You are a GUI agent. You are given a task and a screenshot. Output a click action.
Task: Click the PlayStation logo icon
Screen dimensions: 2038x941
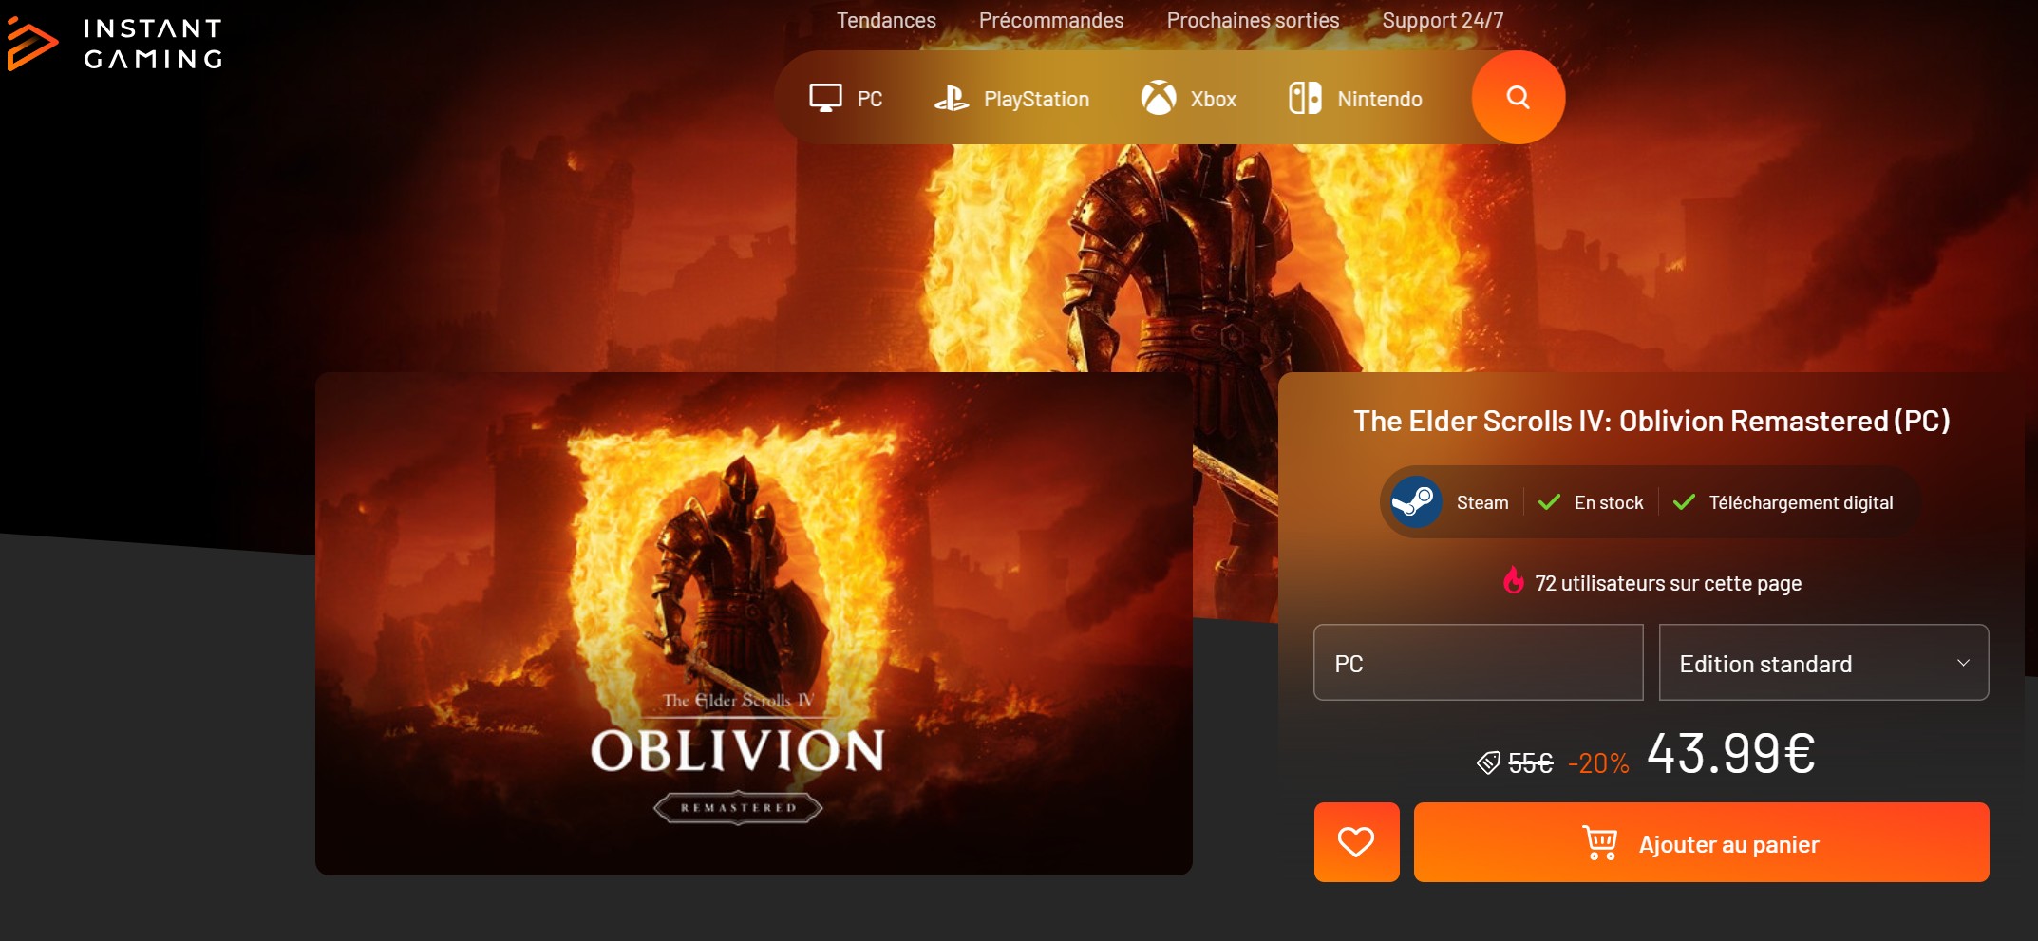tap(952, 98)
